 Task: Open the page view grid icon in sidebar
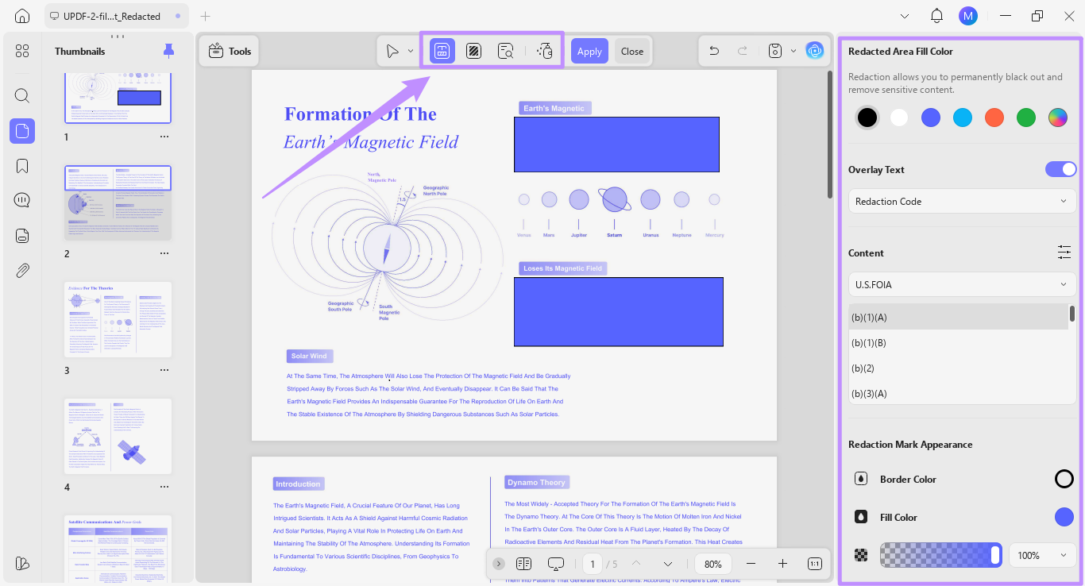[x=22, y=51]
